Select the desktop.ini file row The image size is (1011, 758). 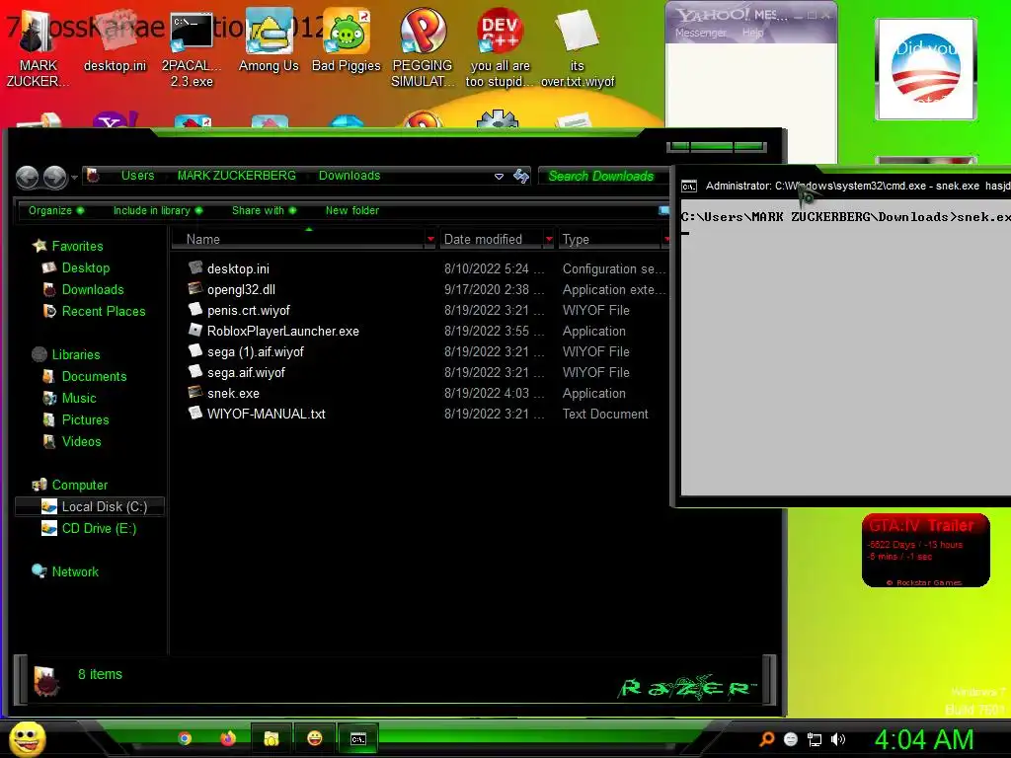(x=426, y=268)
